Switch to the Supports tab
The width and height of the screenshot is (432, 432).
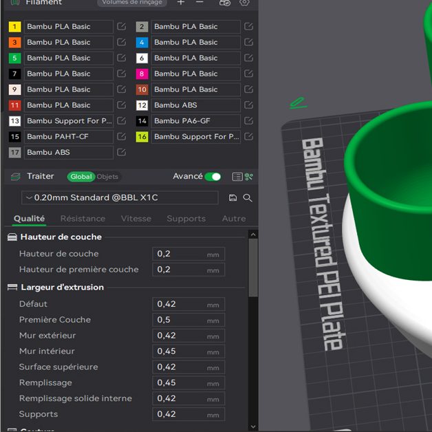pos(186,219)
